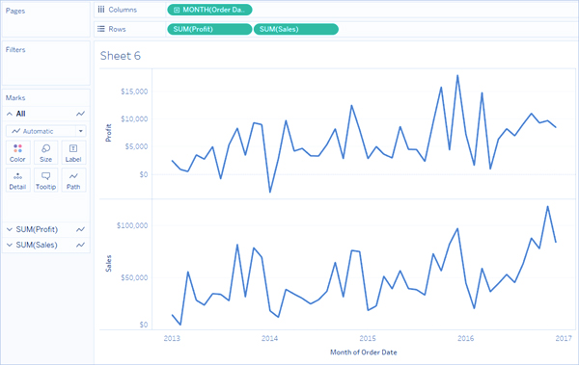Click the Sheet 6 title
Viewport: 579px width, 365px height.
coord(121,56)
